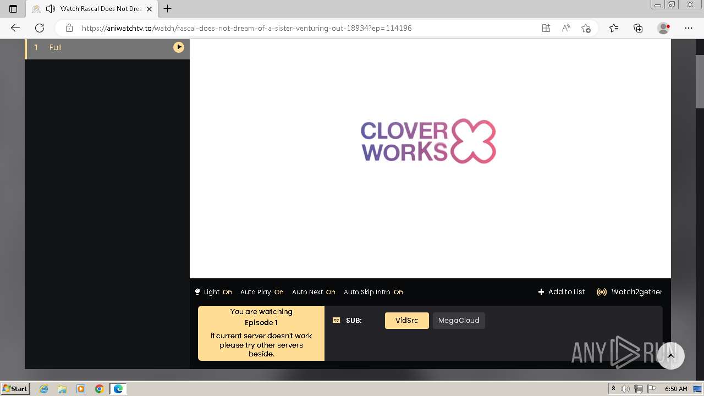Viewport: 704px width, 396px height.
Task: Select the Watch Rascal Does Not Dream tab
Action: tap(91, 9)
